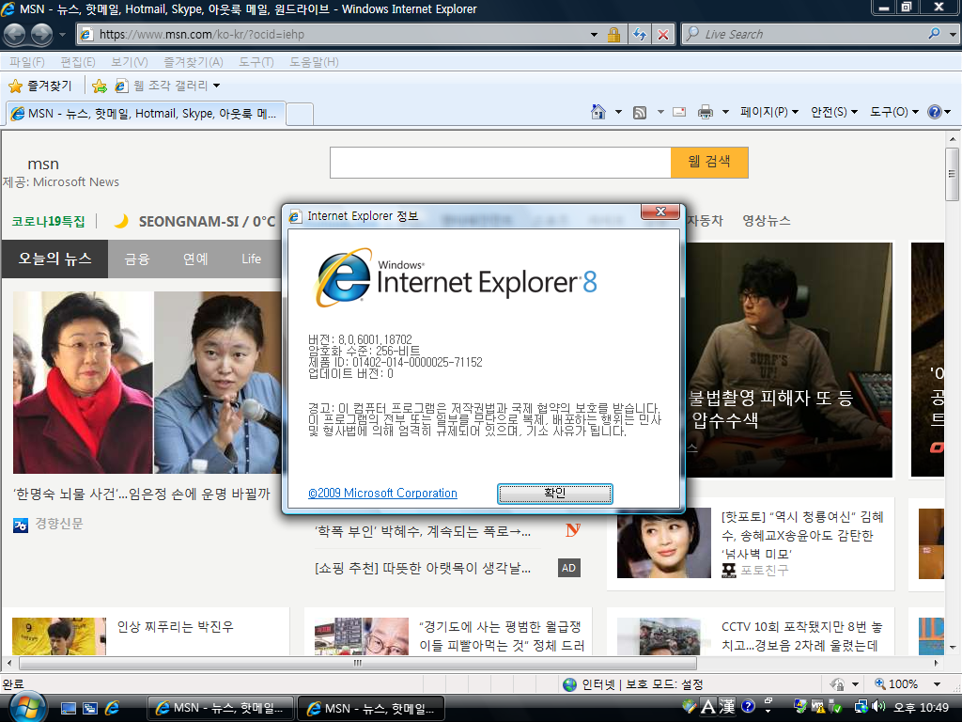
Task: Click the second MSN taskbar window button
Action: 370,709
